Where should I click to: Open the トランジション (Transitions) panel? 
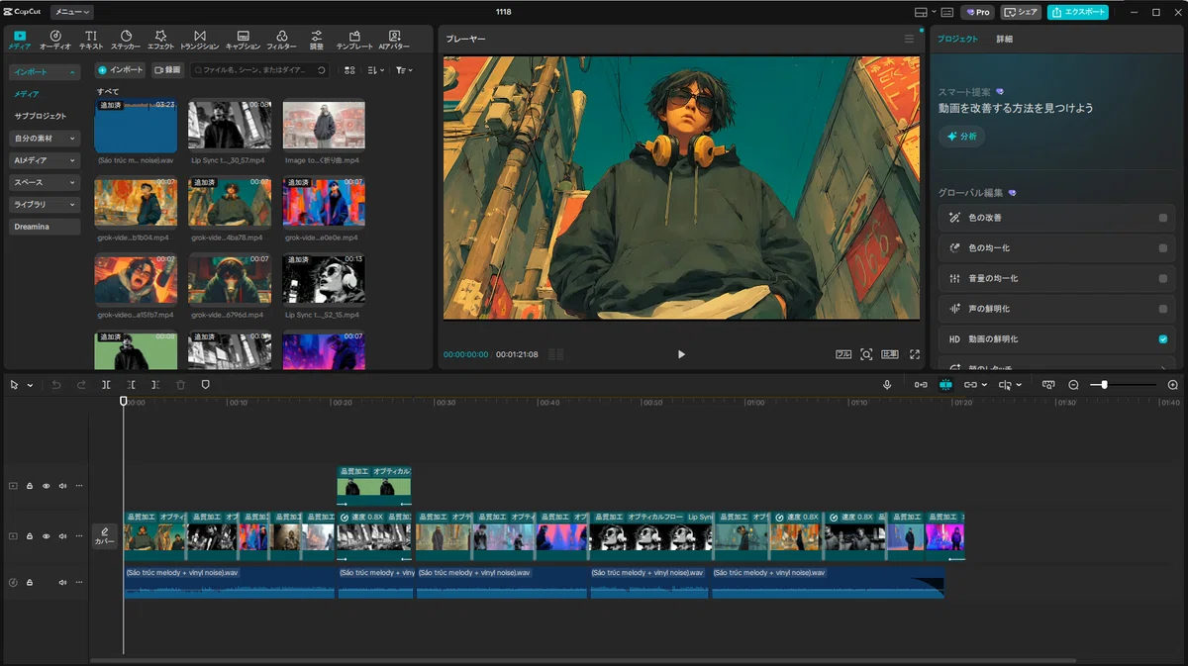(x=200, y=40)
